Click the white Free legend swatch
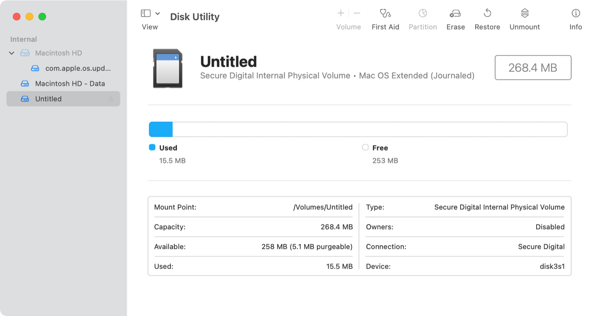The height and width of the screenshot is (316, 592). (x=365, y=147)
